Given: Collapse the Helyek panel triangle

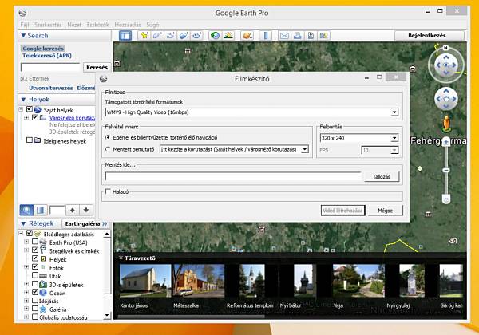Looking at the screenshot, I should pos(23,100).
